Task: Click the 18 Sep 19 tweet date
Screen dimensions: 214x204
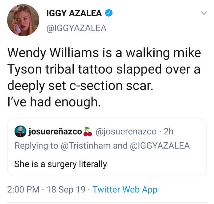Action: coord(66,189)
